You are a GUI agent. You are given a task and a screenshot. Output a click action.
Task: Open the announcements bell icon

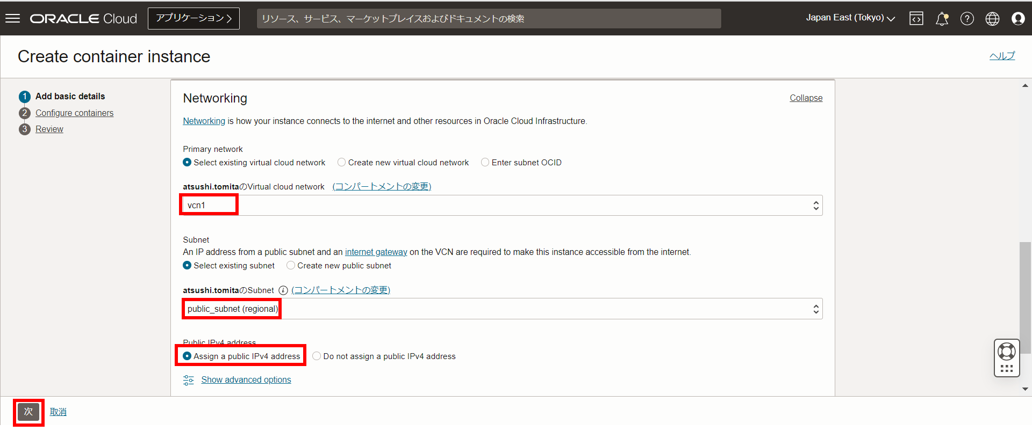[942, 19]
